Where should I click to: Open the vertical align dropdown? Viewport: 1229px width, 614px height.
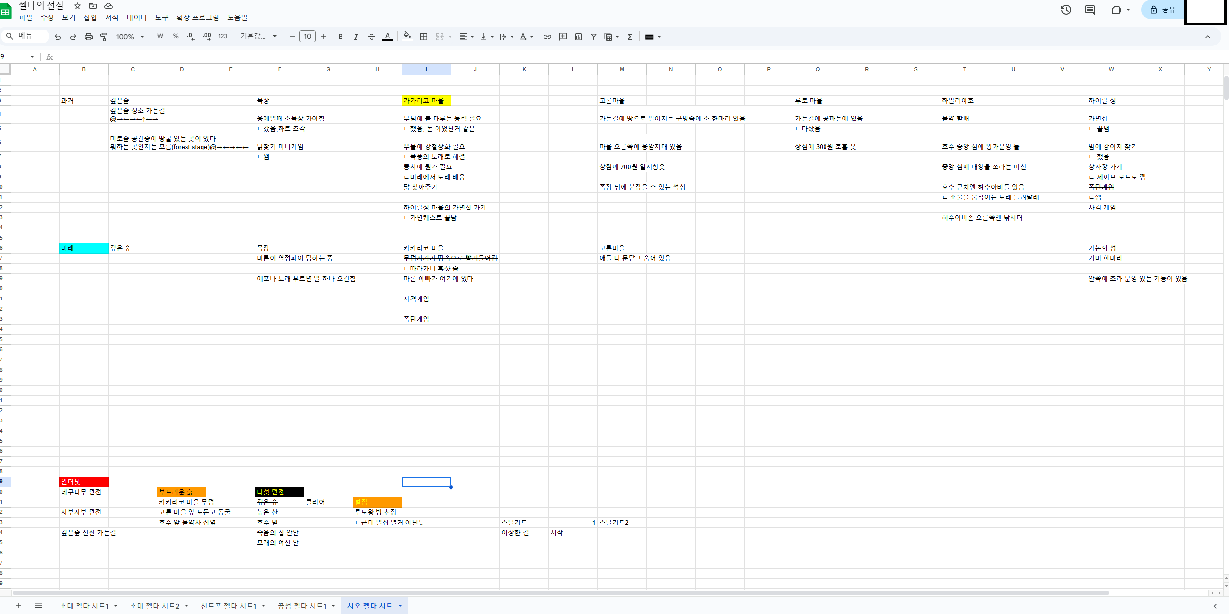487,37
